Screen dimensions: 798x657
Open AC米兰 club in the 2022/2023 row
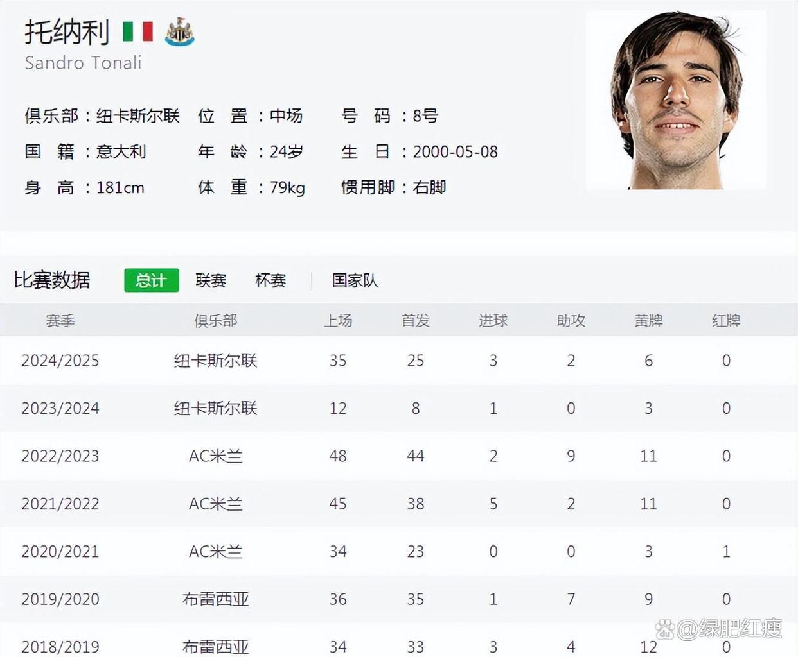[x=216, y=456]
